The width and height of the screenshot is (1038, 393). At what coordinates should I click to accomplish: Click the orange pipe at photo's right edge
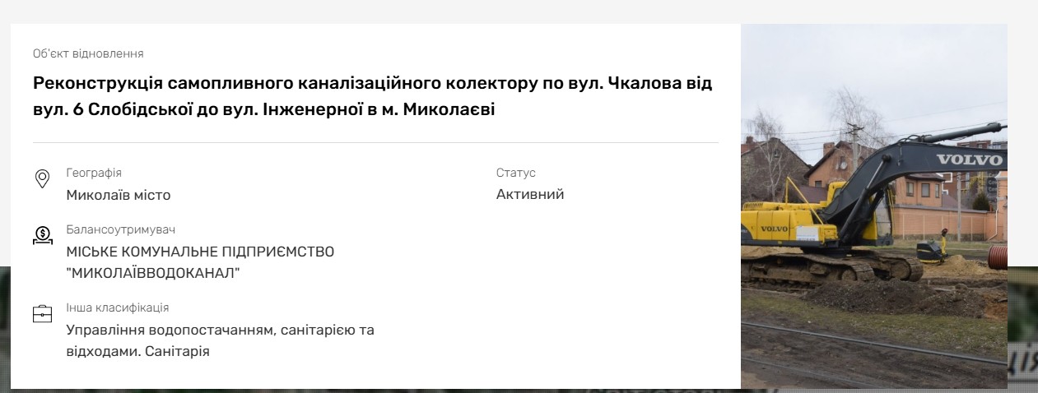click(998, 255)
